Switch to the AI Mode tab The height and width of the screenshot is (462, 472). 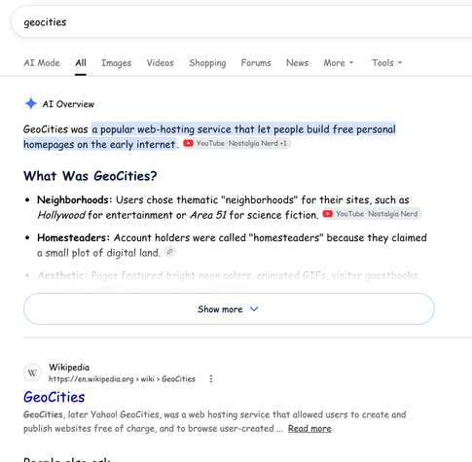point(42,63)
